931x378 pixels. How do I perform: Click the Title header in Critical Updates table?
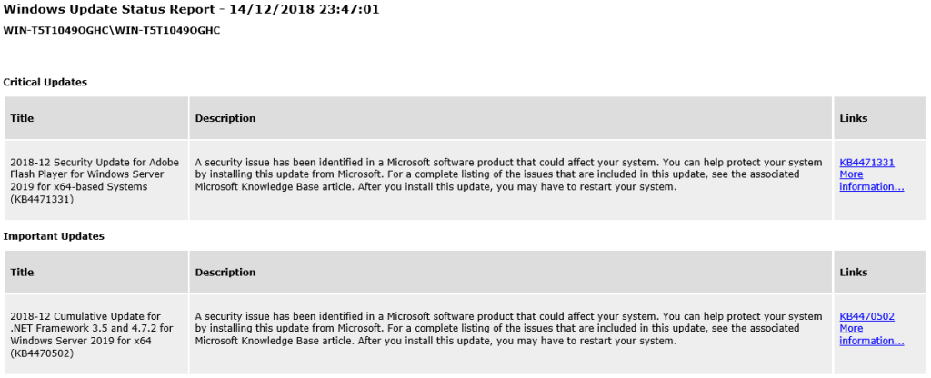22,118
